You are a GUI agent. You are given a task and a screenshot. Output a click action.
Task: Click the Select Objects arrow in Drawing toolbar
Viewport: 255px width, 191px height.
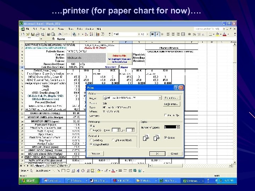click(32, 170)
